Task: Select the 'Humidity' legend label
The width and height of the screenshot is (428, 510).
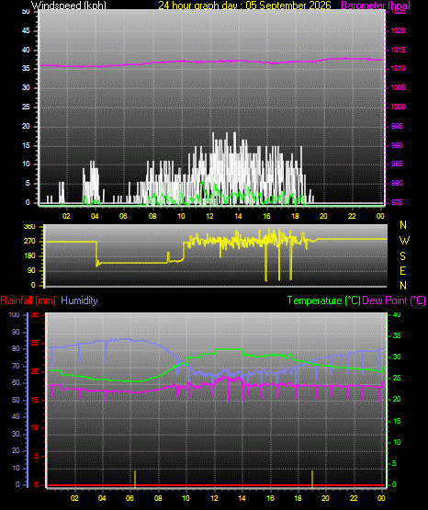Action: [x=79, y=300]
